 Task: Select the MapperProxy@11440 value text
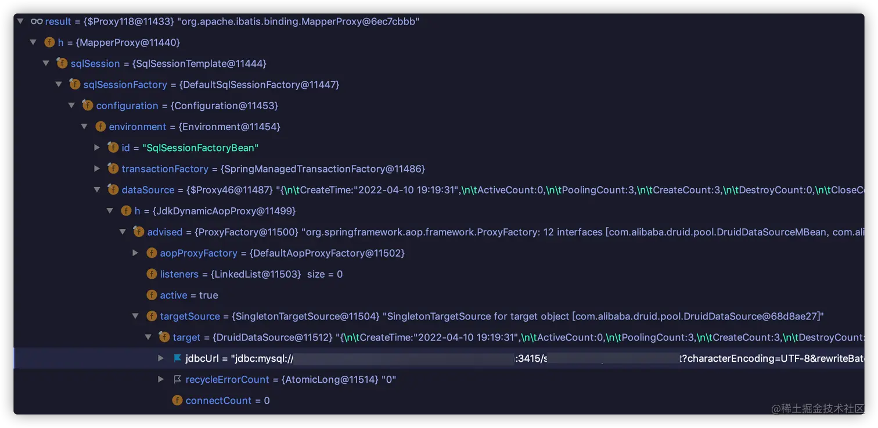tap(128, 42)
